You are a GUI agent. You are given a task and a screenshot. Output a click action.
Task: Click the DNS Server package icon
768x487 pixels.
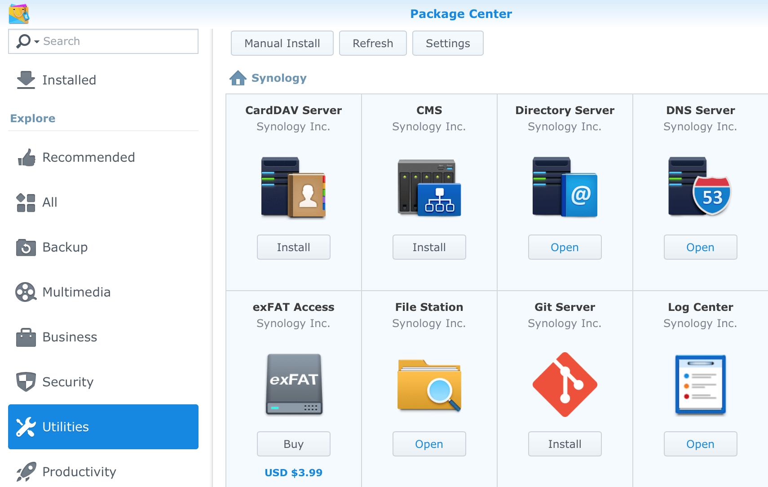pos(700,186)
